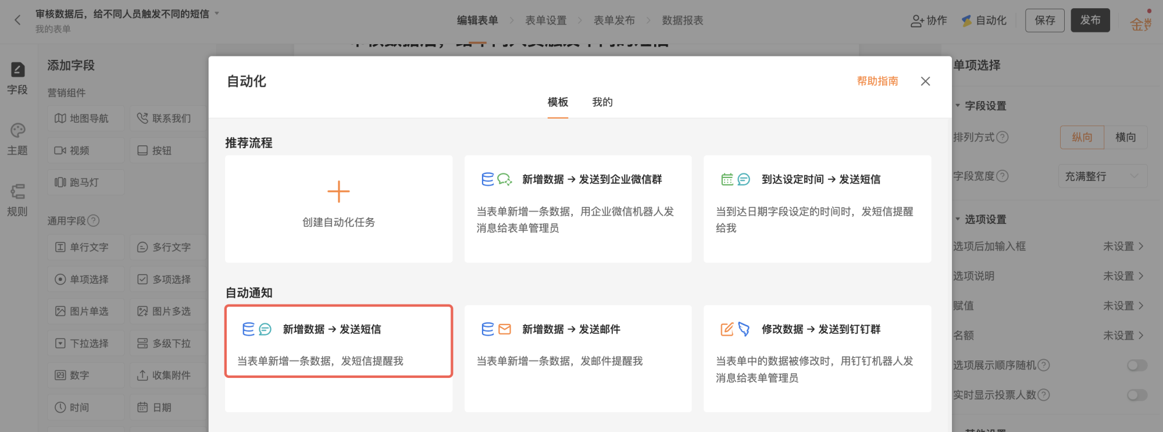Click 发布 publish button
Viewport: 1163px width, 432px height.
click(x=1090, y=20)
